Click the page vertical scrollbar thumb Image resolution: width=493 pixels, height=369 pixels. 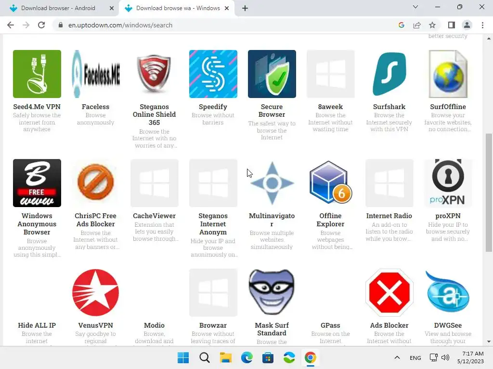coord(489,193)
